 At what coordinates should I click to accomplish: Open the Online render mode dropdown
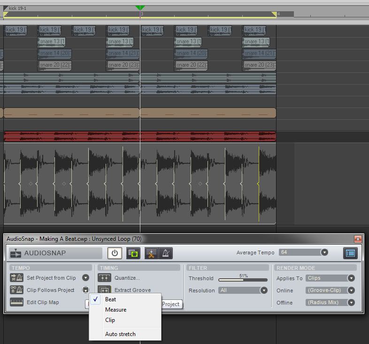pos(351,290)
